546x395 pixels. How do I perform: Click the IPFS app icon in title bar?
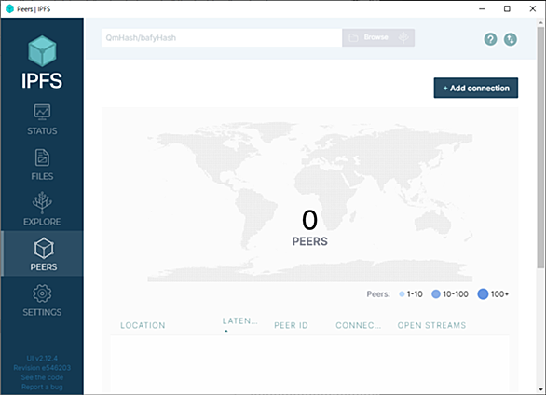click(x=9, y=8)
